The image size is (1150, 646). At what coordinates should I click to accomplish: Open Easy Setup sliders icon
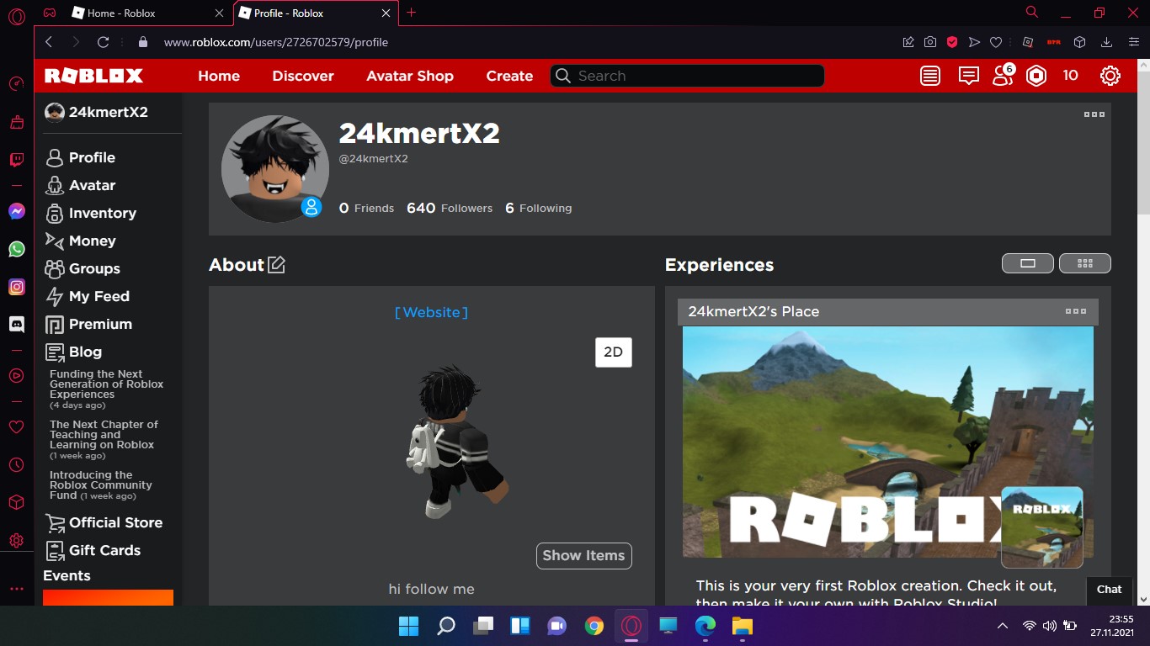click(1133, 42)
